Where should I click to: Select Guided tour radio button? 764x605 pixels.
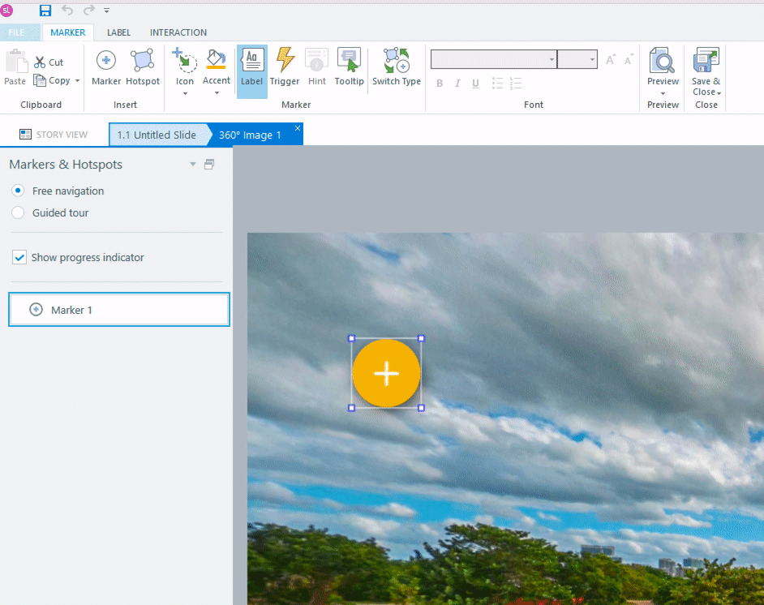click(x=18, y=212)
